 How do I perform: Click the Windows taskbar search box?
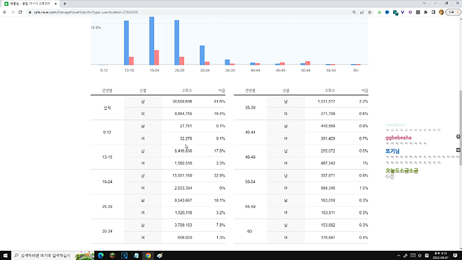(46, 255)
